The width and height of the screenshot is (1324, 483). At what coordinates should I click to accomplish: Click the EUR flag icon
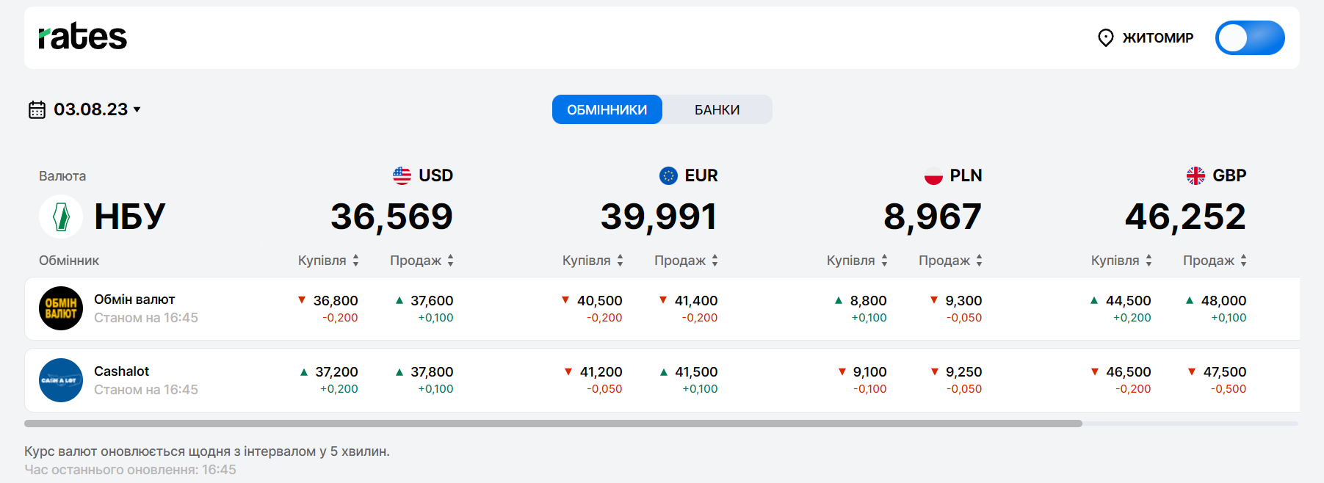pos(668,175)
